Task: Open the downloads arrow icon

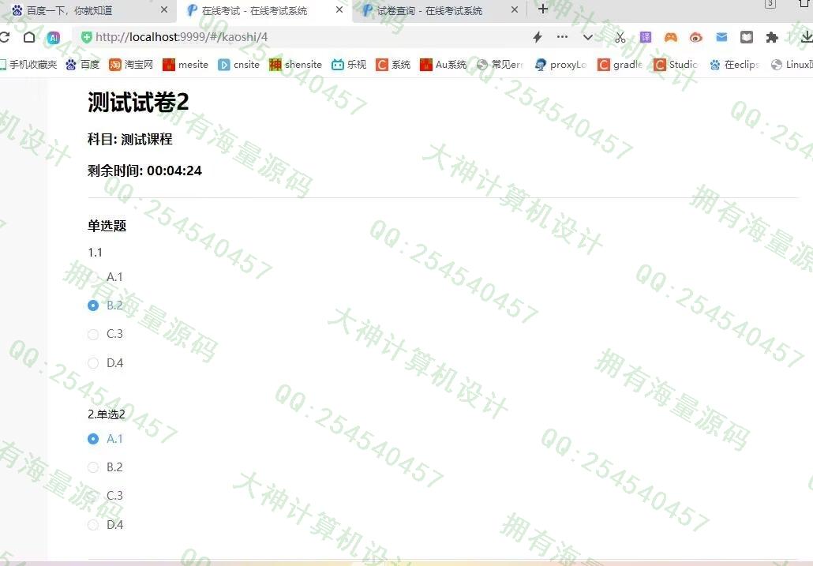Action: click(x=806, y=37)
